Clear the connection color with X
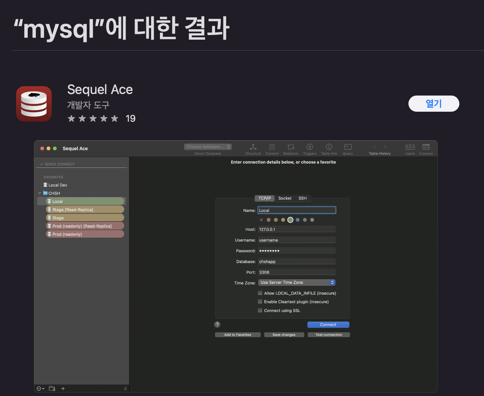This screenshot has width=484, height=396. (261, 220)
